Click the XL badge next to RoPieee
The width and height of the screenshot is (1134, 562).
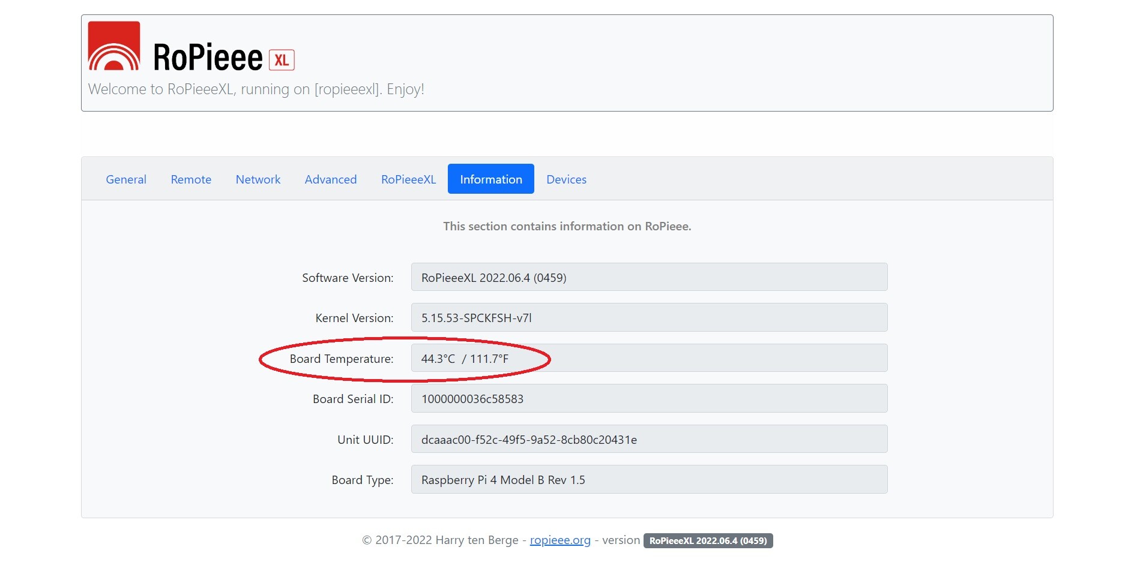282,60
